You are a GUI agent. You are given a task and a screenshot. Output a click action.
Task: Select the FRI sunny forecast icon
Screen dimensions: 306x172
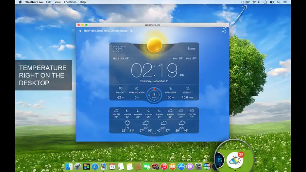[127, 123]
